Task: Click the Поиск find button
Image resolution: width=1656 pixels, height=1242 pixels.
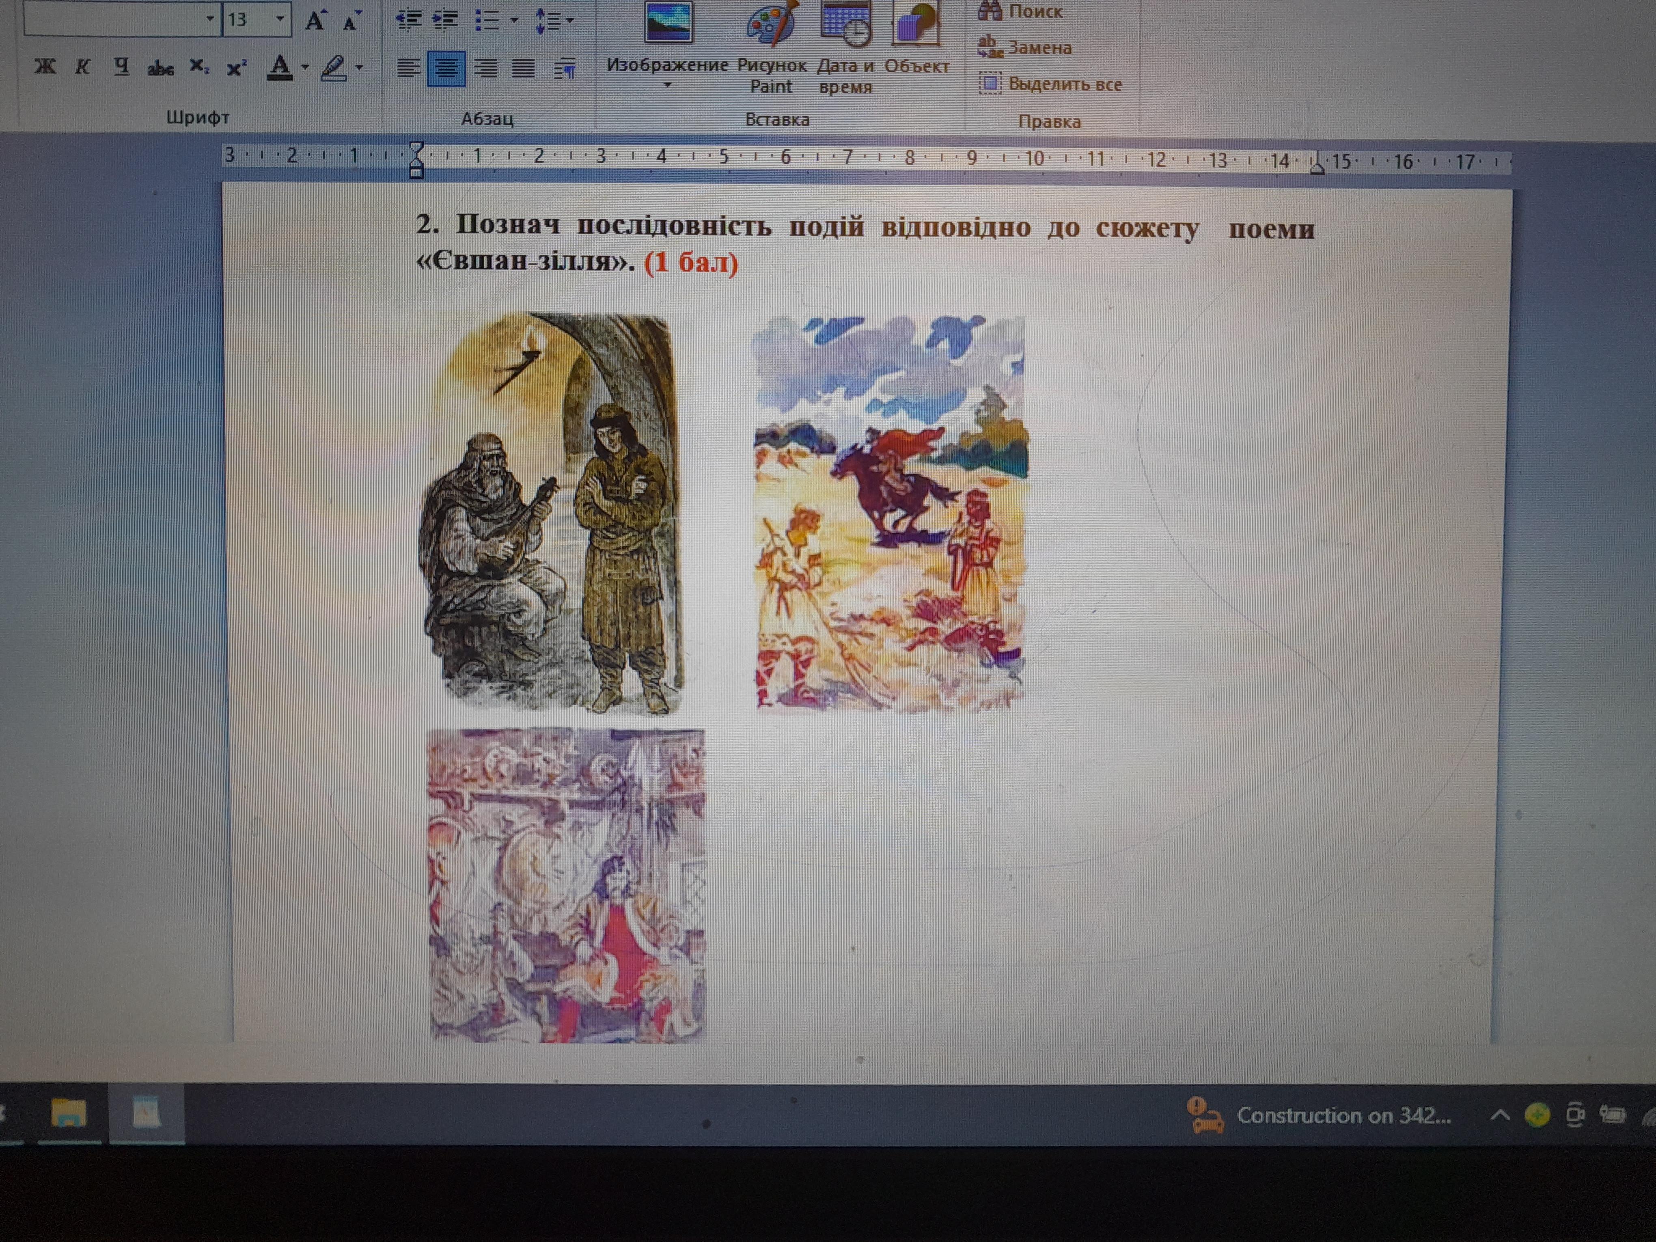Action: 1020,11
